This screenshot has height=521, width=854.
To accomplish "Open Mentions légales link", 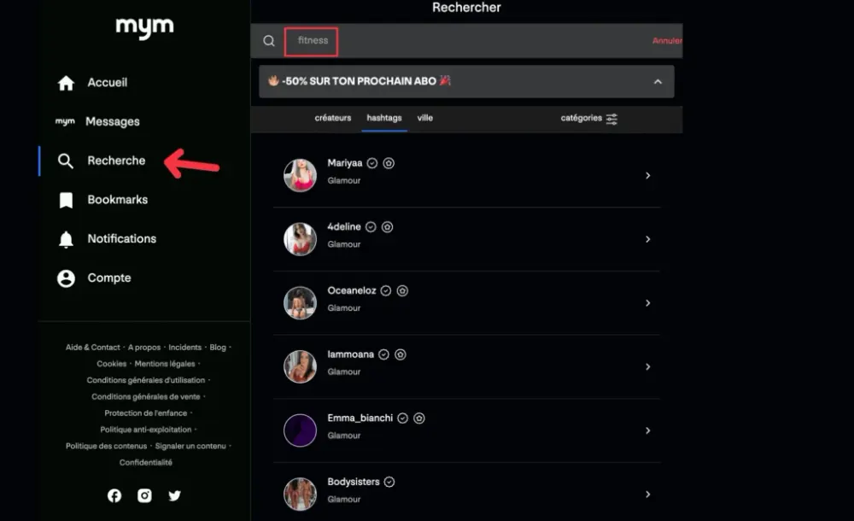I will (x=165, y=364).
